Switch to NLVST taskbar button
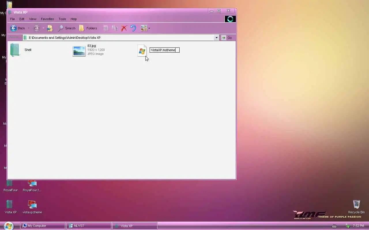The height and width of the screenshot is (230, 369). 89,226
